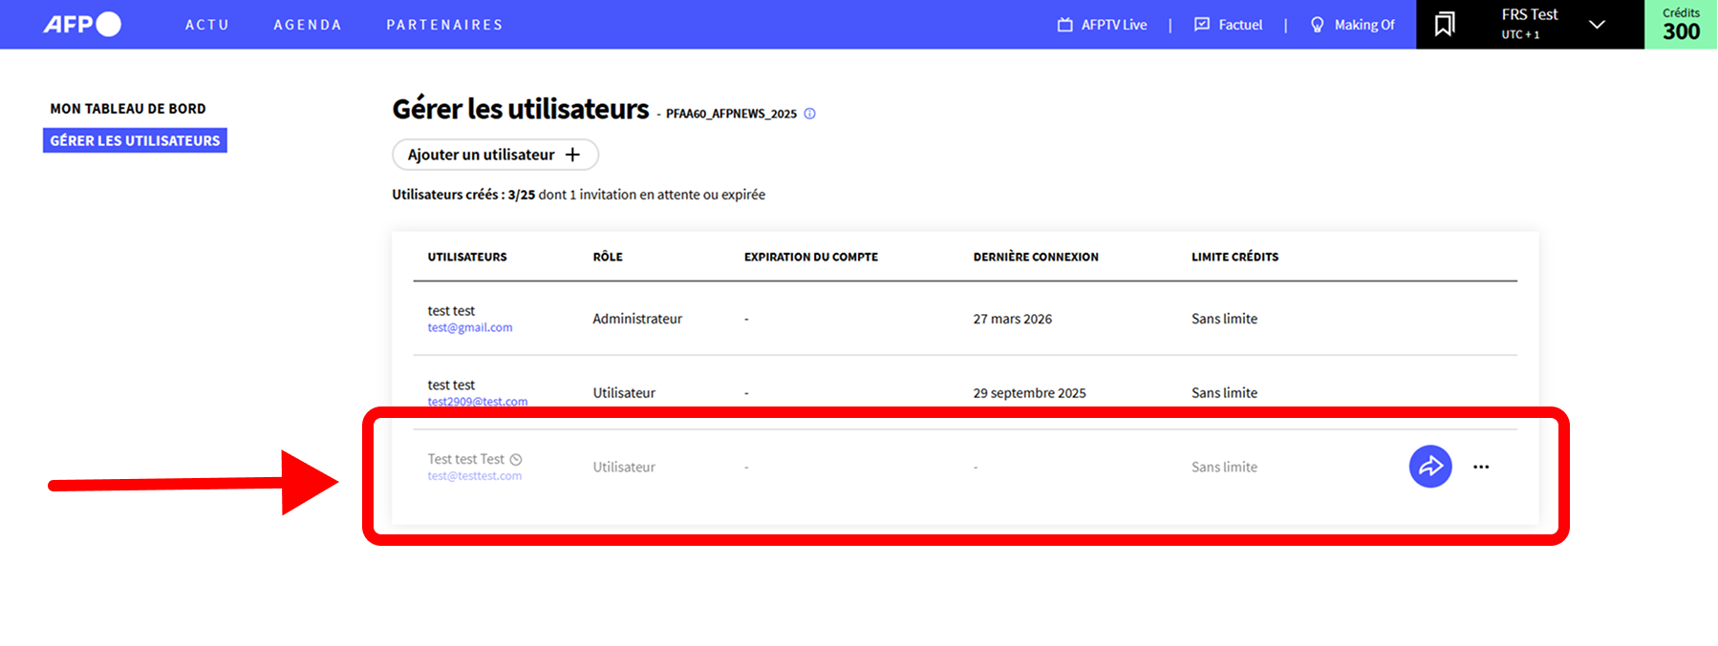Open the ACTU menu

[206, 25]
